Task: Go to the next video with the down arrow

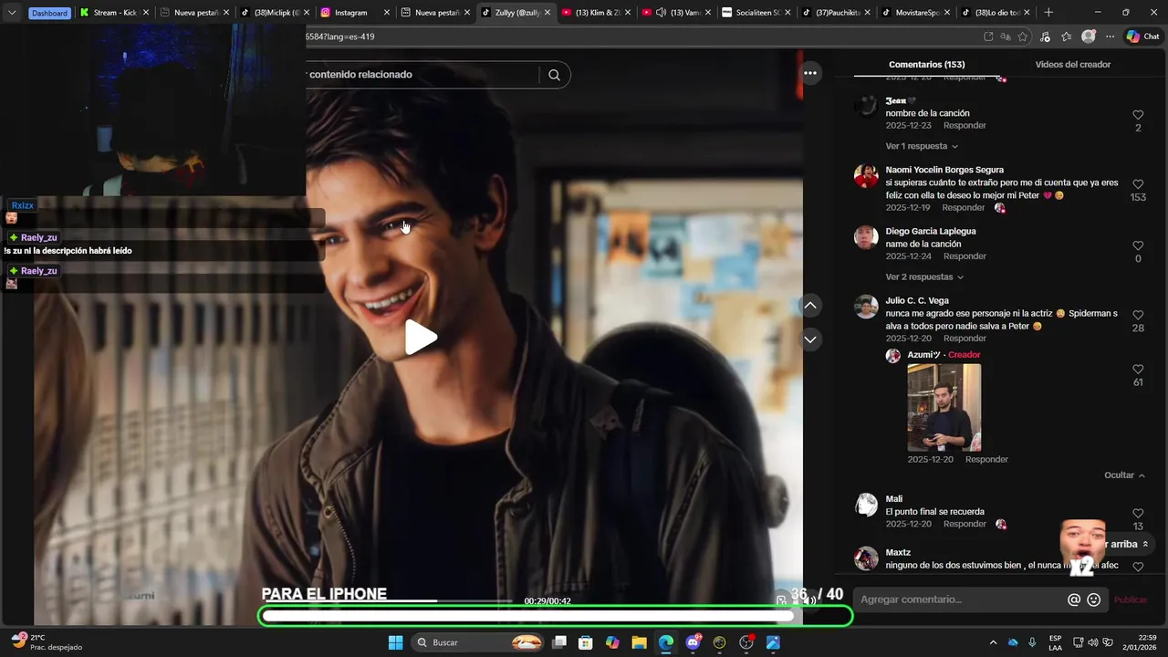Action: [x=810, y=339]
